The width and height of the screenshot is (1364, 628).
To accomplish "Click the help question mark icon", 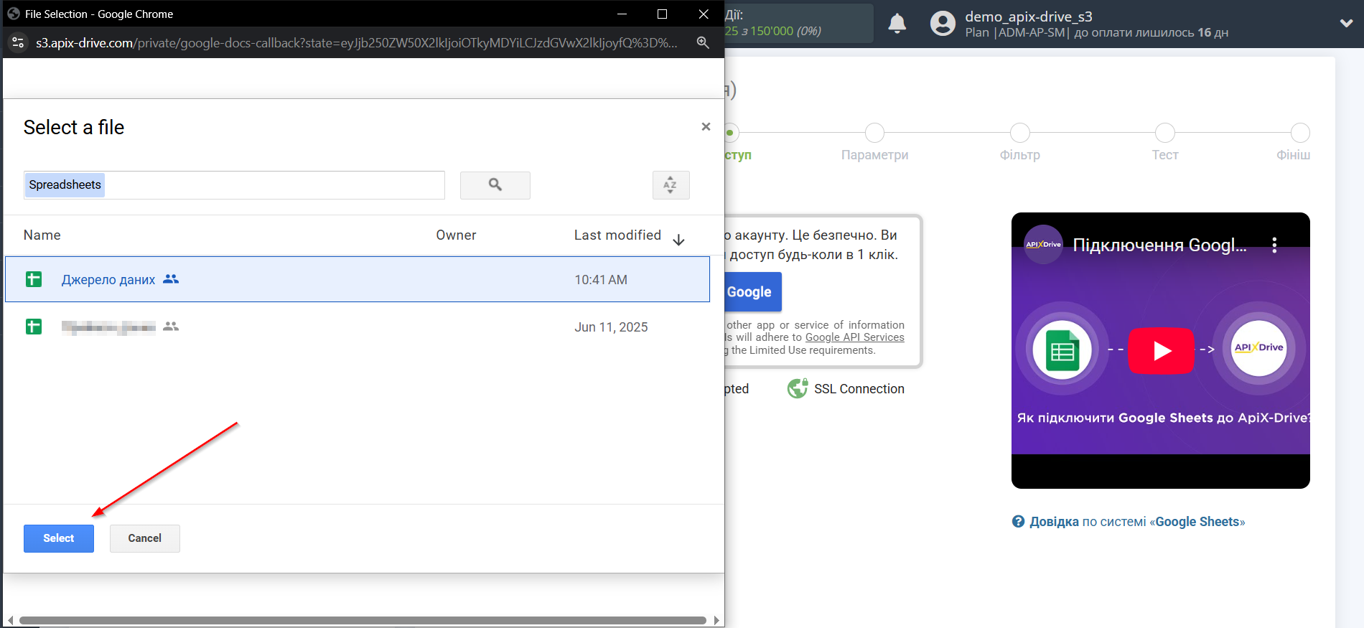I will point(1019,522).
